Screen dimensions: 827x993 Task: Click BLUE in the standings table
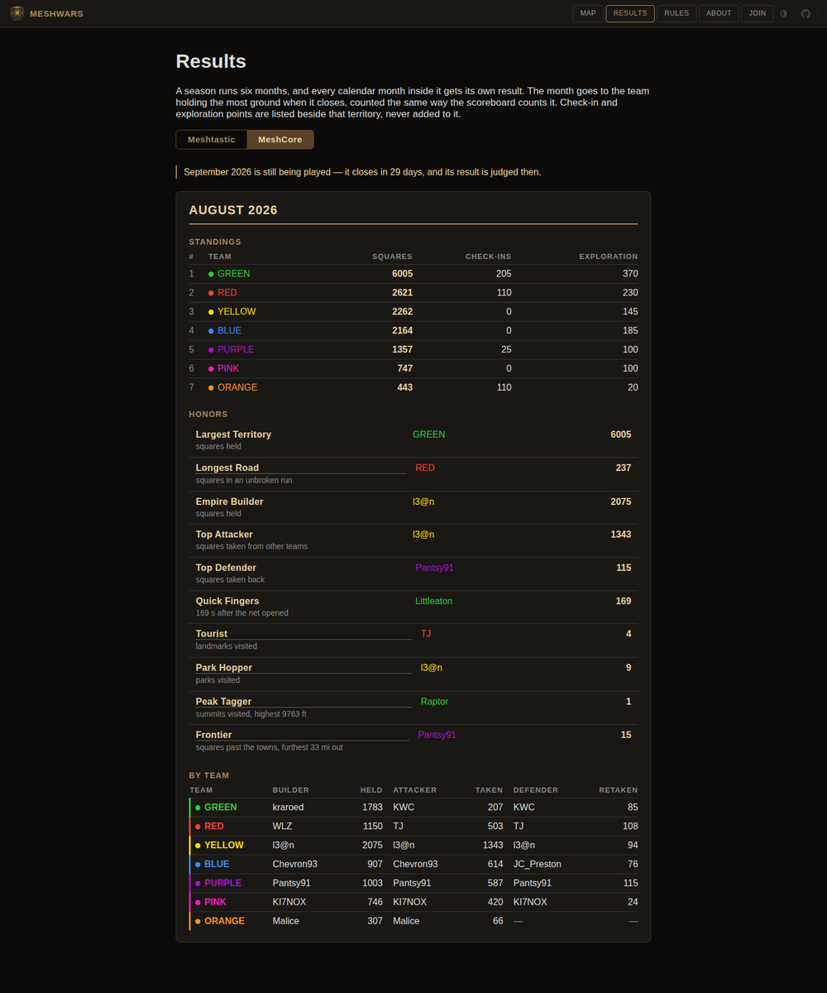[x=230, y=331]
